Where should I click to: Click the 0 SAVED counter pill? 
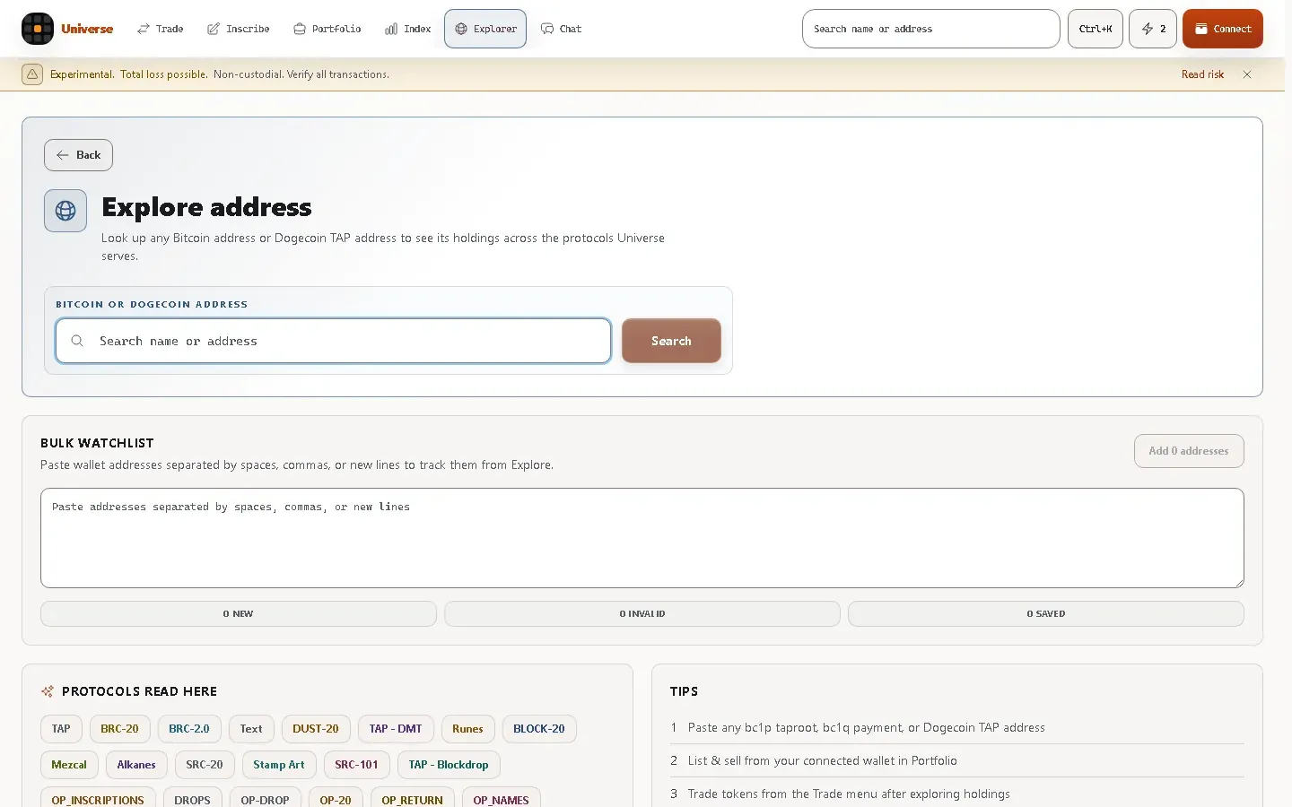coord(1046,614)
